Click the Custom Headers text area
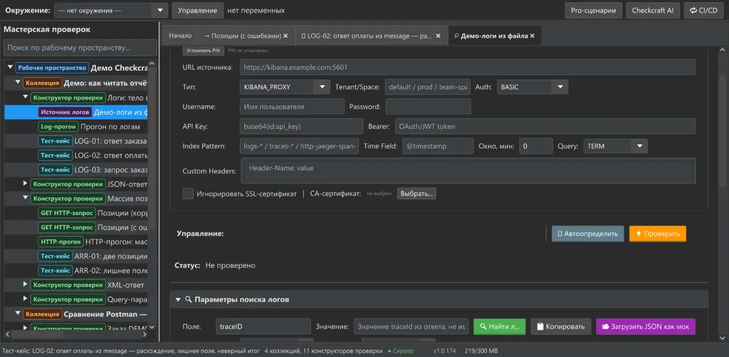Screen dimensions: 729x357 (x=468, y=171)
